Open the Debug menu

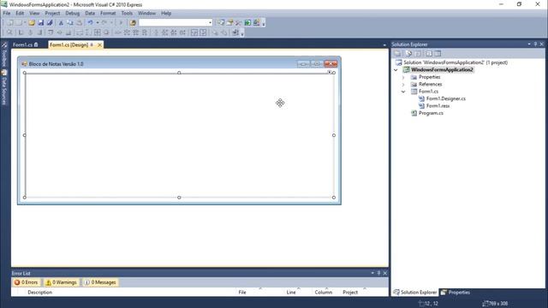click(72, 14)
